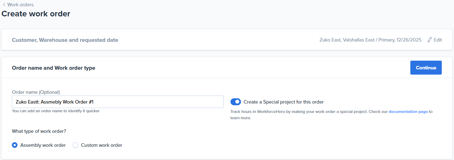Viewport: 454px width, 160px height.
Task: Open the documentation page link
Action: (408, 112)
